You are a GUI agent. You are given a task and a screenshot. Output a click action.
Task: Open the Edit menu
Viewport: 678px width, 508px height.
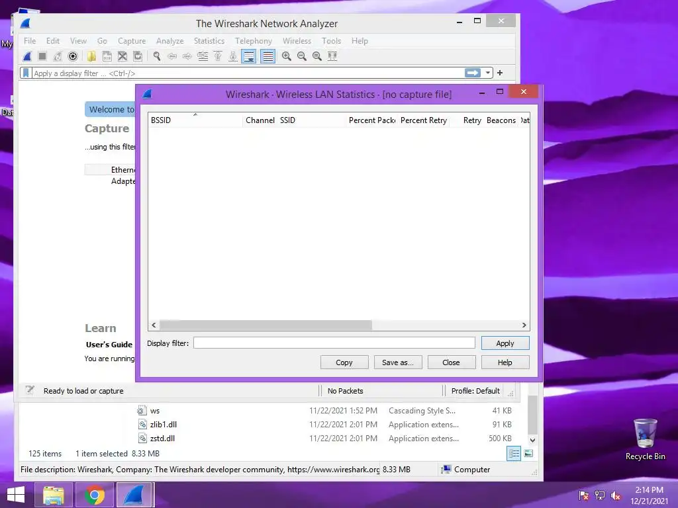tap(53, 41)
